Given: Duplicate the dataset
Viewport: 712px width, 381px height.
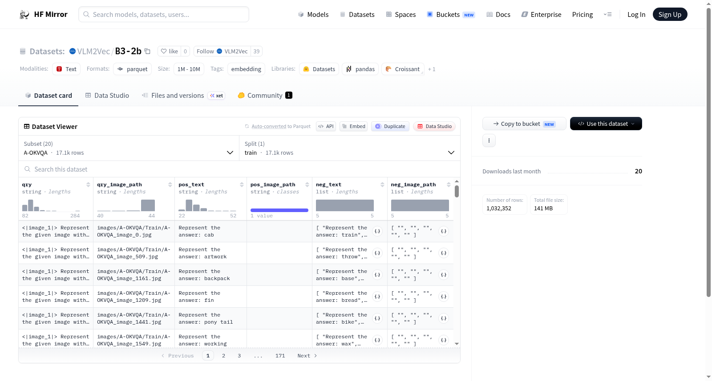Looking at the screenshot, I should tap(390, 126).
